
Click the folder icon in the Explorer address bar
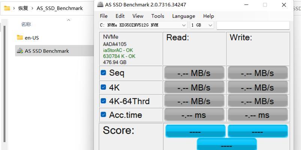point(7,8)
